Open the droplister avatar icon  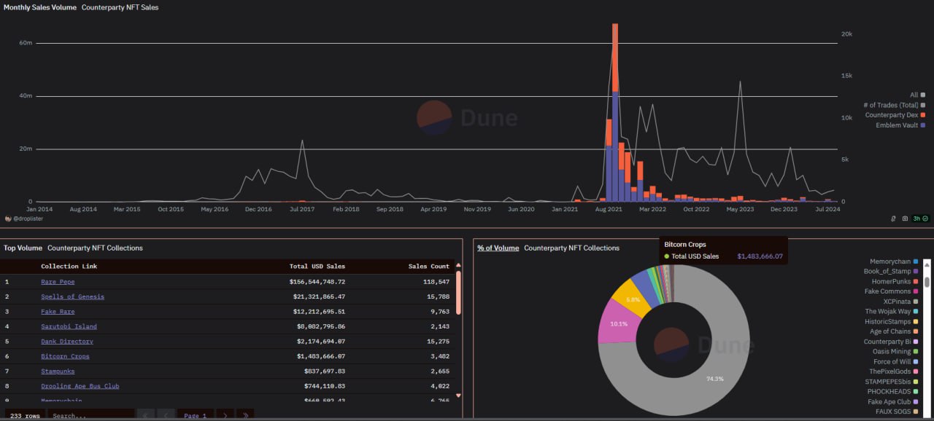pyautogui.click(x=8, y=219)
